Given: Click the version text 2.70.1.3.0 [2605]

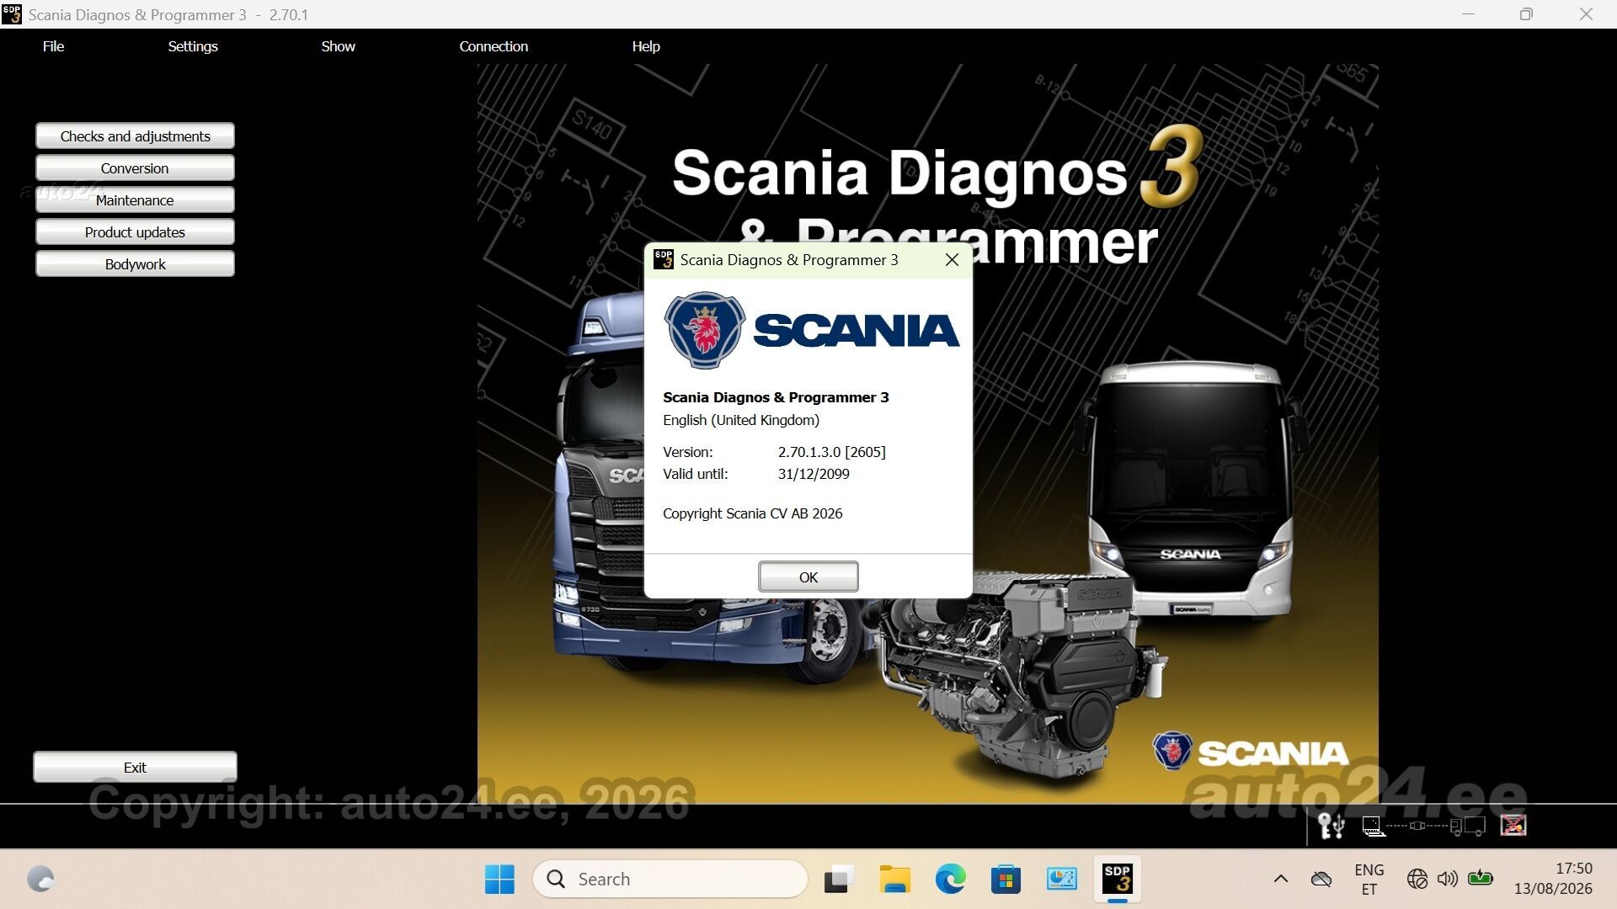Looking at the screenshot, I should (x=832, y=452).
